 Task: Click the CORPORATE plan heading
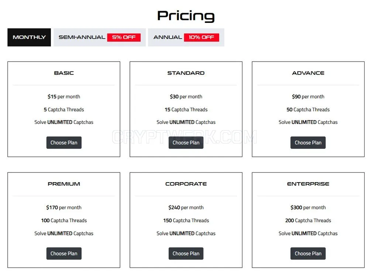(x=186, y=184)
